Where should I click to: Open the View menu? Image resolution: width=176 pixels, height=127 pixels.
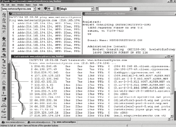pyautogui.click(x=13, y=5)
